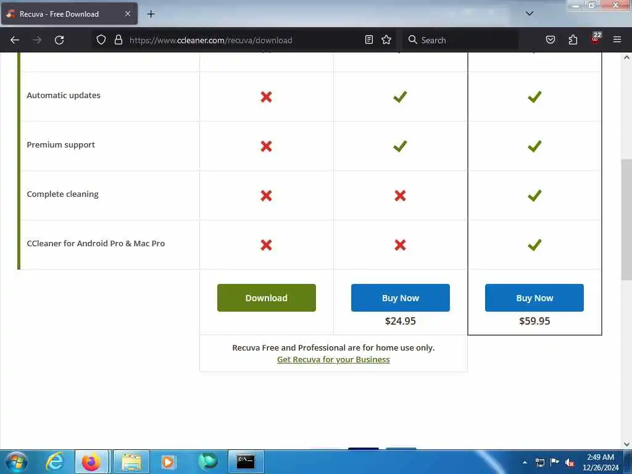Open the Windows Start menu
This screenshot has width=632, height=474.
[x=17, y=462]
